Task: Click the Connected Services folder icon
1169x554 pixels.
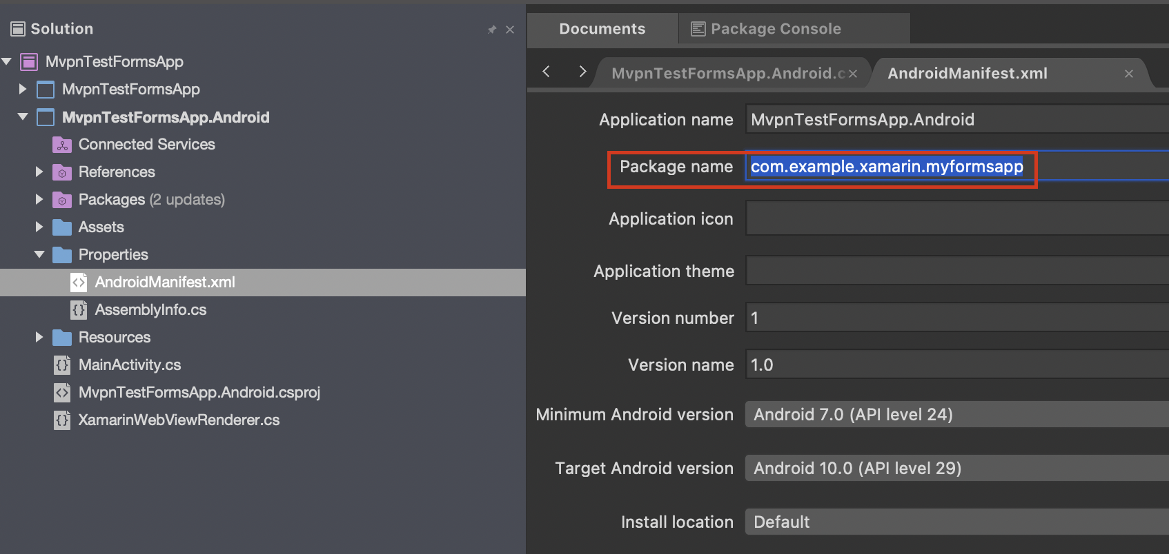Action: (x=62, y=145)
